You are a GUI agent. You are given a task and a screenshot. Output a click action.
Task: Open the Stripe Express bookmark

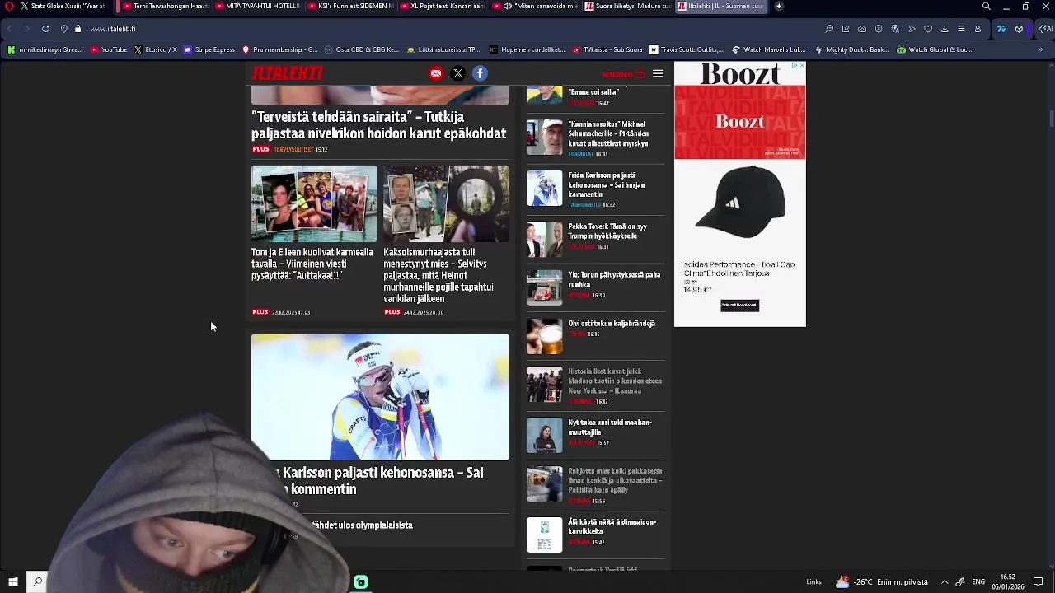pyautogui.click(x=209, y=49)
